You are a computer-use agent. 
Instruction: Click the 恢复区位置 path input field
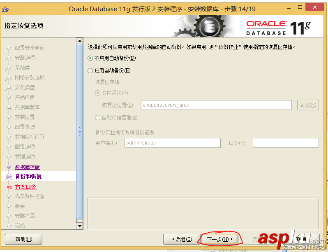(x=216, y=105)
